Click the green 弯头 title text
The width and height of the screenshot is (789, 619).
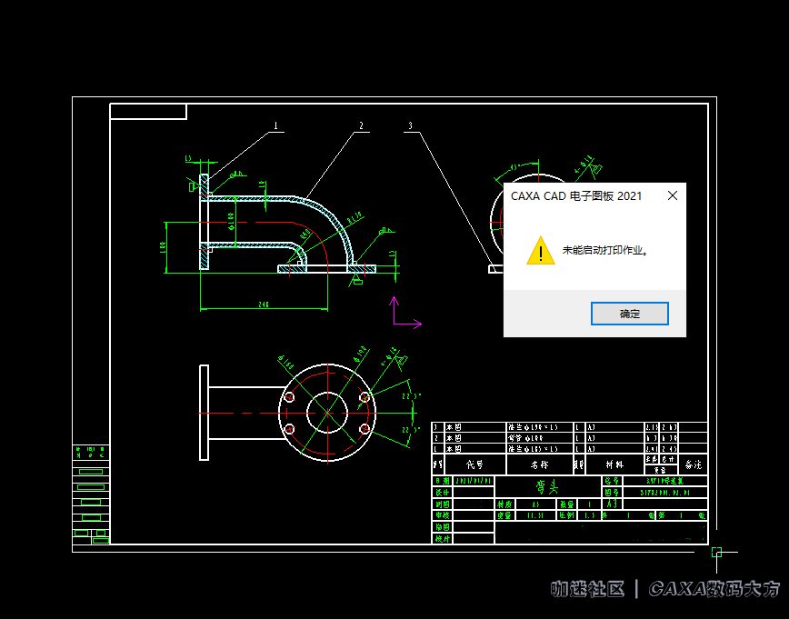tap(546, 486)
